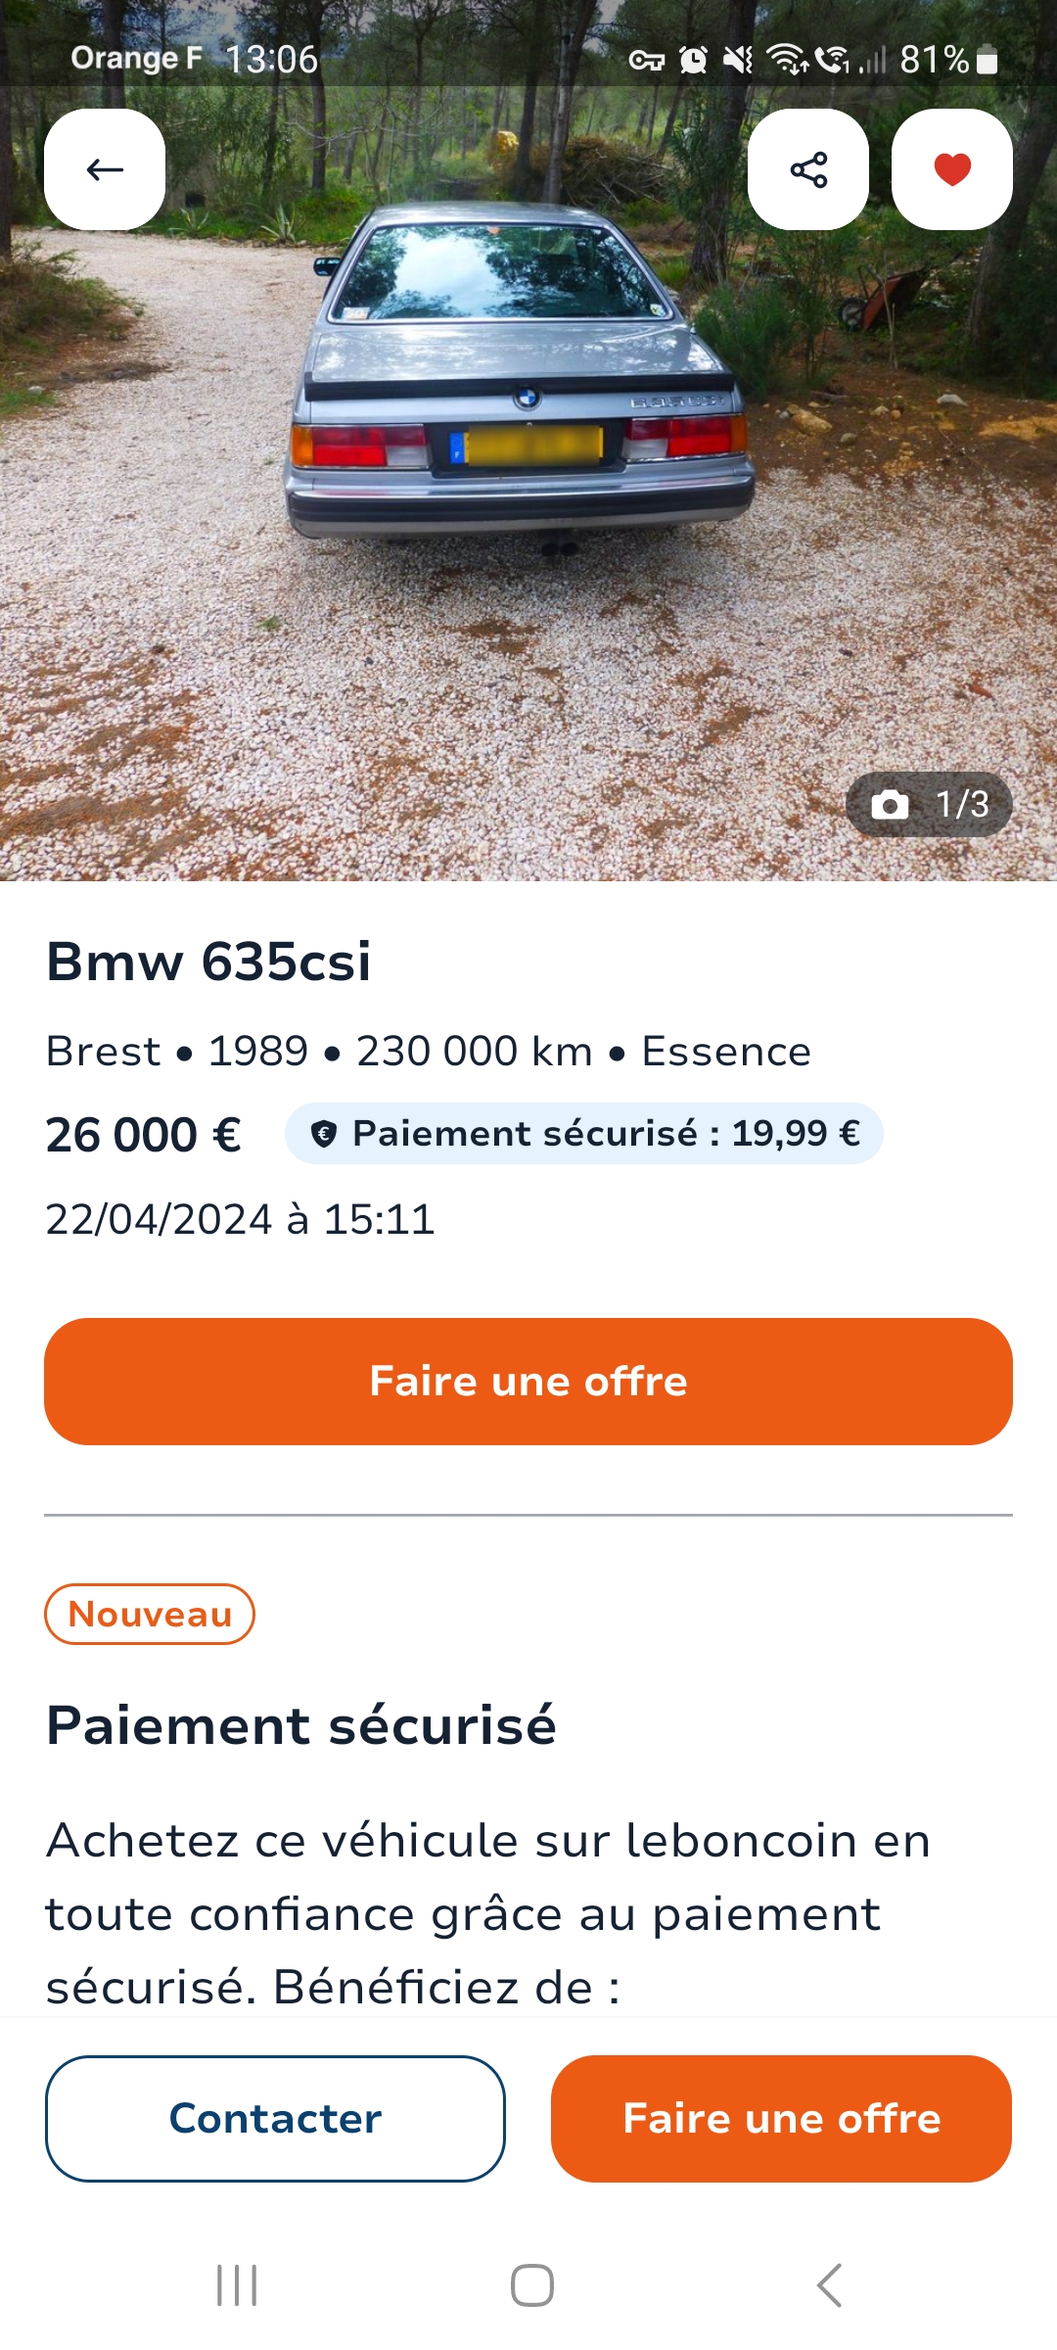Tap the alarm icon in status bar
Viewport: 1057px width, 2350px height.
pyautogui.click(x=693, y=61)
